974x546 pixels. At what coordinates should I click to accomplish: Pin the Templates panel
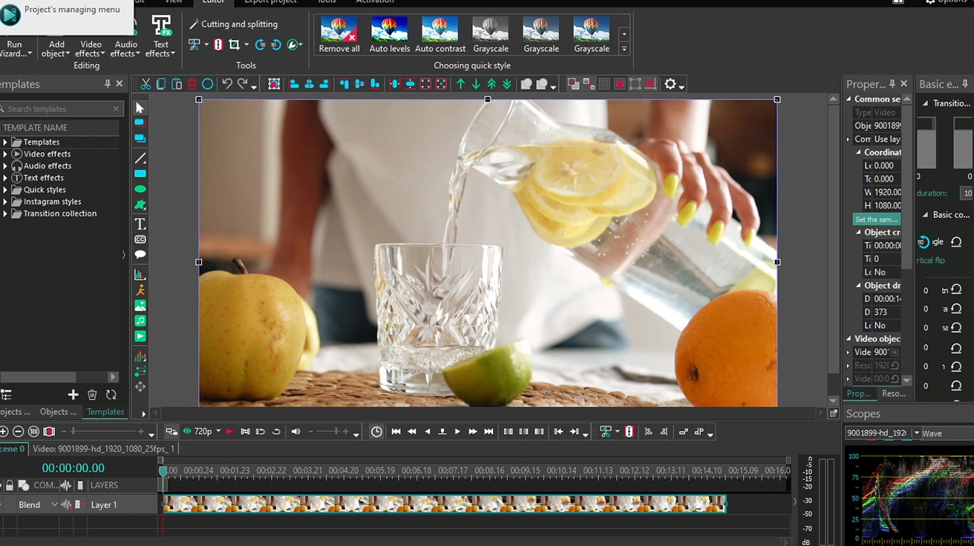107,84
